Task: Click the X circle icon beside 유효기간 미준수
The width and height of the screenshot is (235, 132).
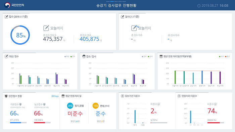Action: [x=123, y=96]
